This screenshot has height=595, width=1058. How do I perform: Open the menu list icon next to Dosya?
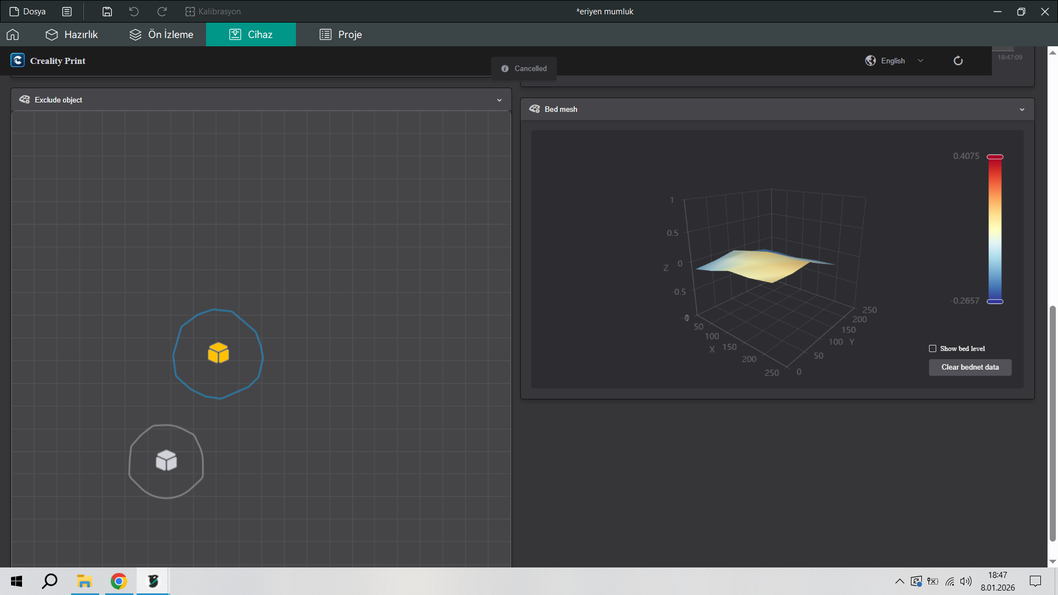67,12
